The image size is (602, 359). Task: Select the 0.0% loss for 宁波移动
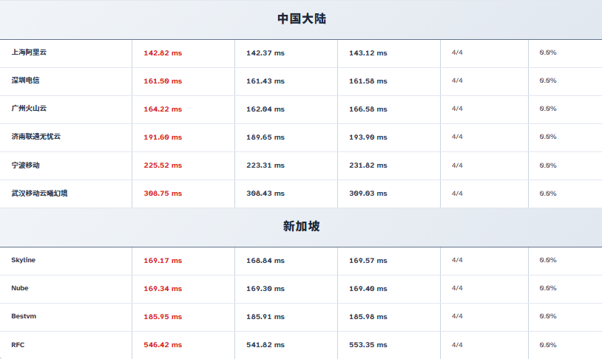point(548,165)
